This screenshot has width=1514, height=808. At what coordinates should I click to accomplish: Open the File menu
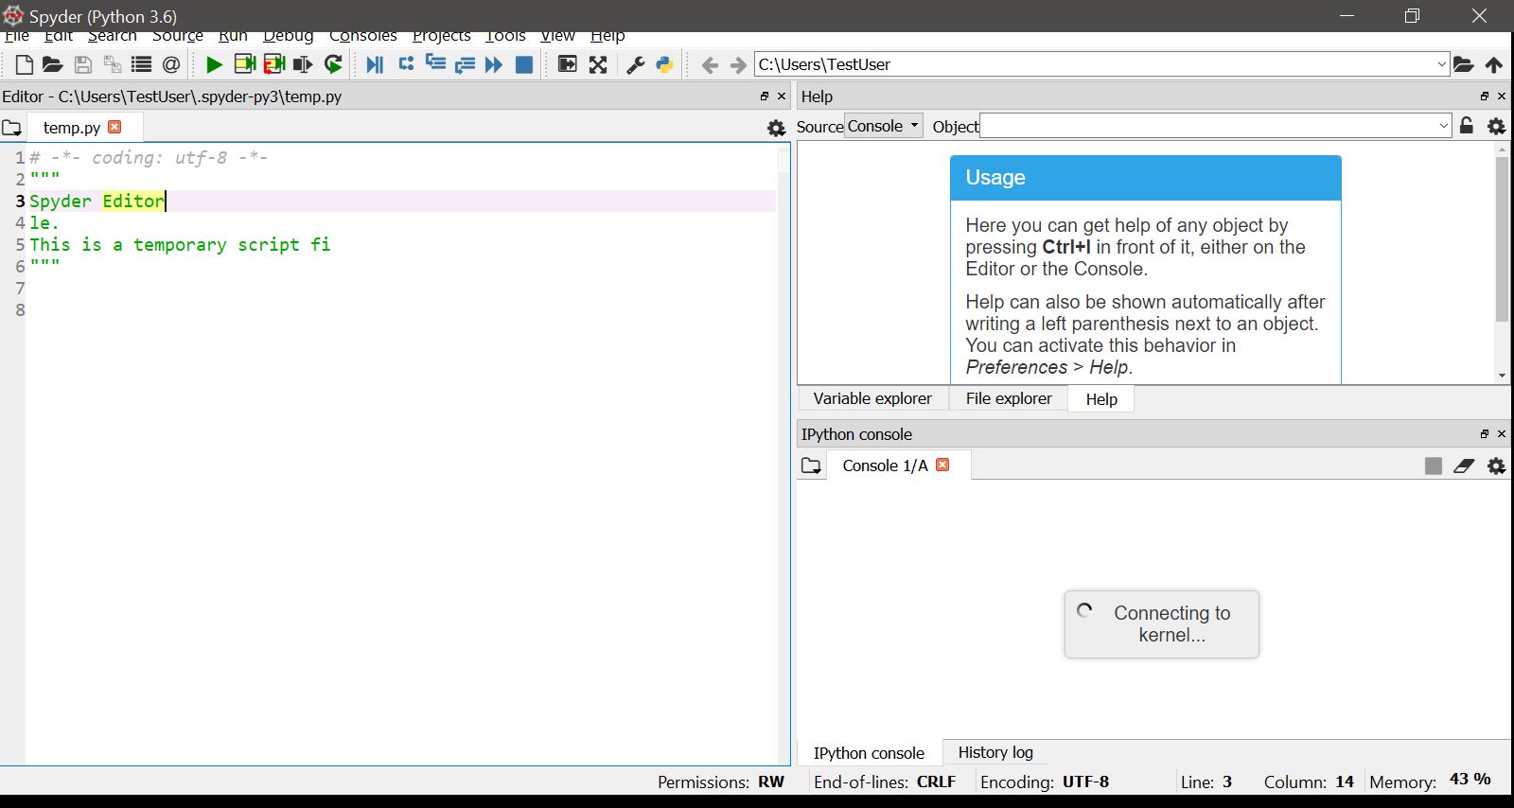point(17,36)
